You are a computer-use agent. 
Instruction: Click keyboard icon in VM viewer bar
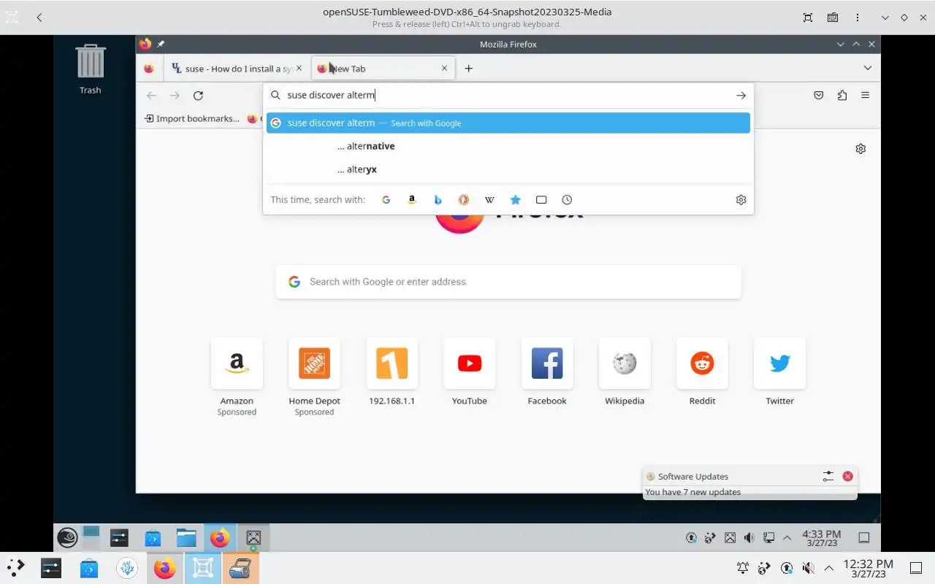coord(833,18)
